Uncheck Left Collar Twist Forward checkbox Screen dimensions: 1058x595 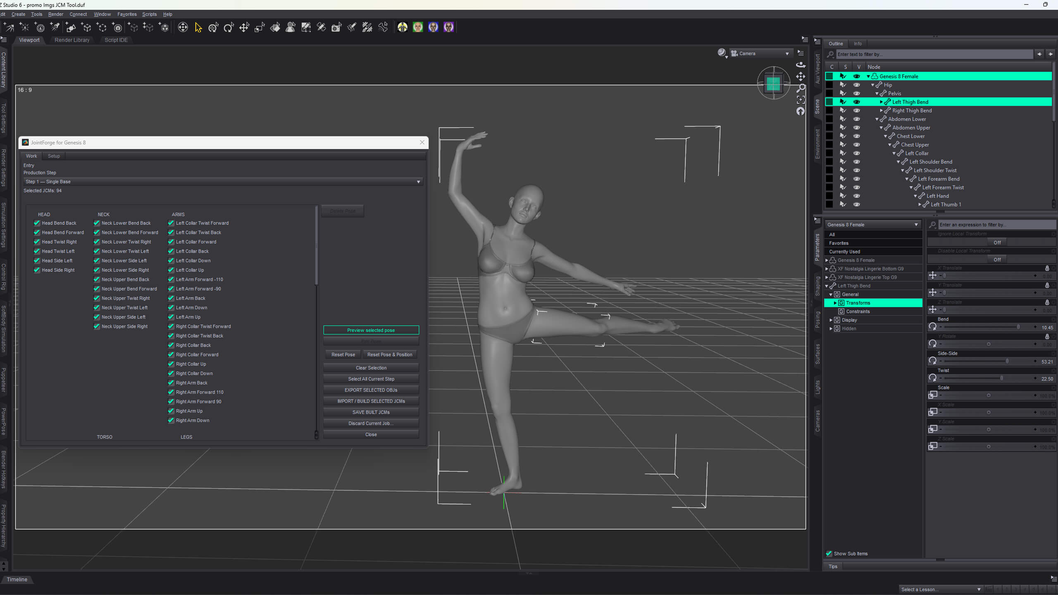point(171,223)
